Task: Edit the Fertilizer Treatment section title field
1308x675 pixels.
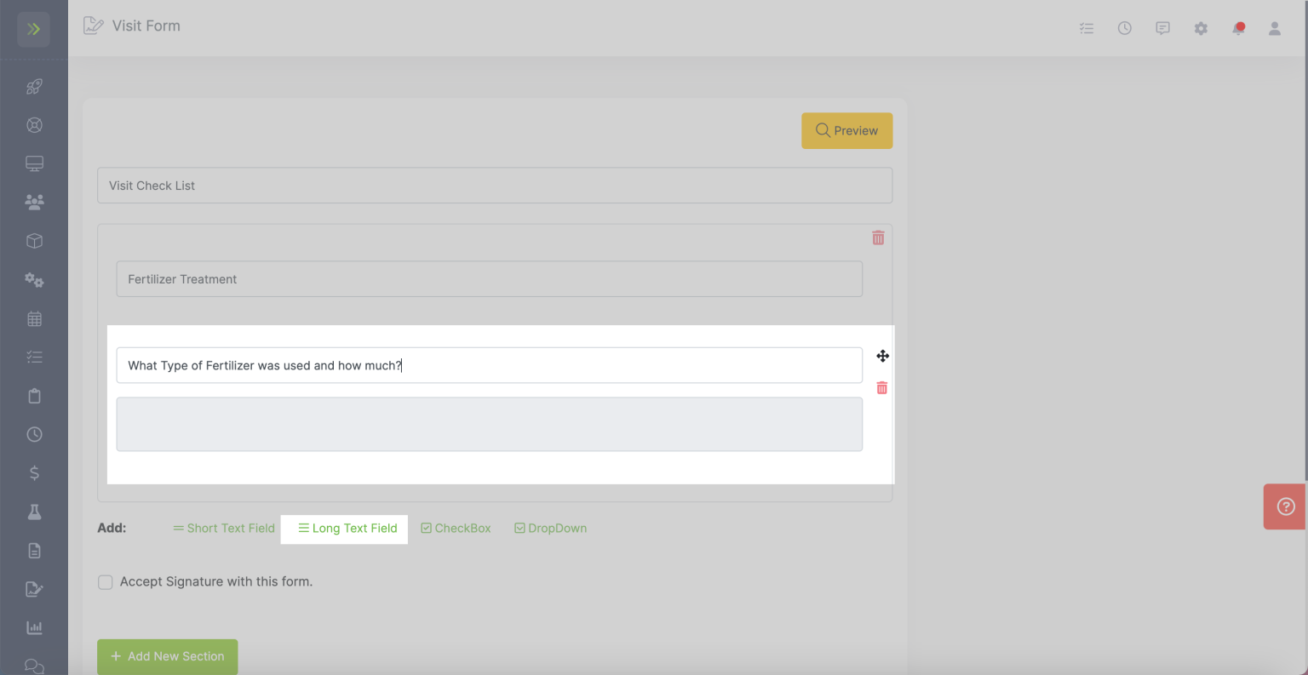Action: 490,278
